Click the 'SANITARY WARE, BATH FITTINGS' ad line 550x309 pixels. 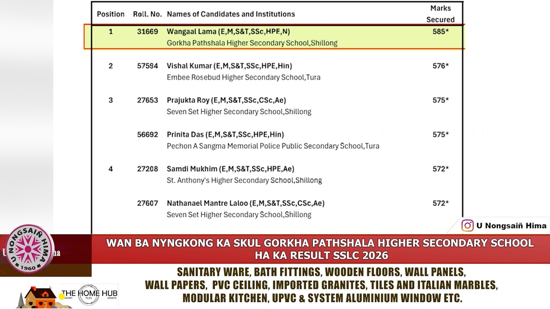click(x=321, y=272)
